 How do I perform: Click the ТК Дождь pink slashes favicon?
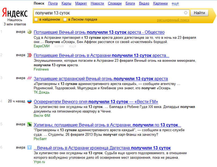point(29,78)
